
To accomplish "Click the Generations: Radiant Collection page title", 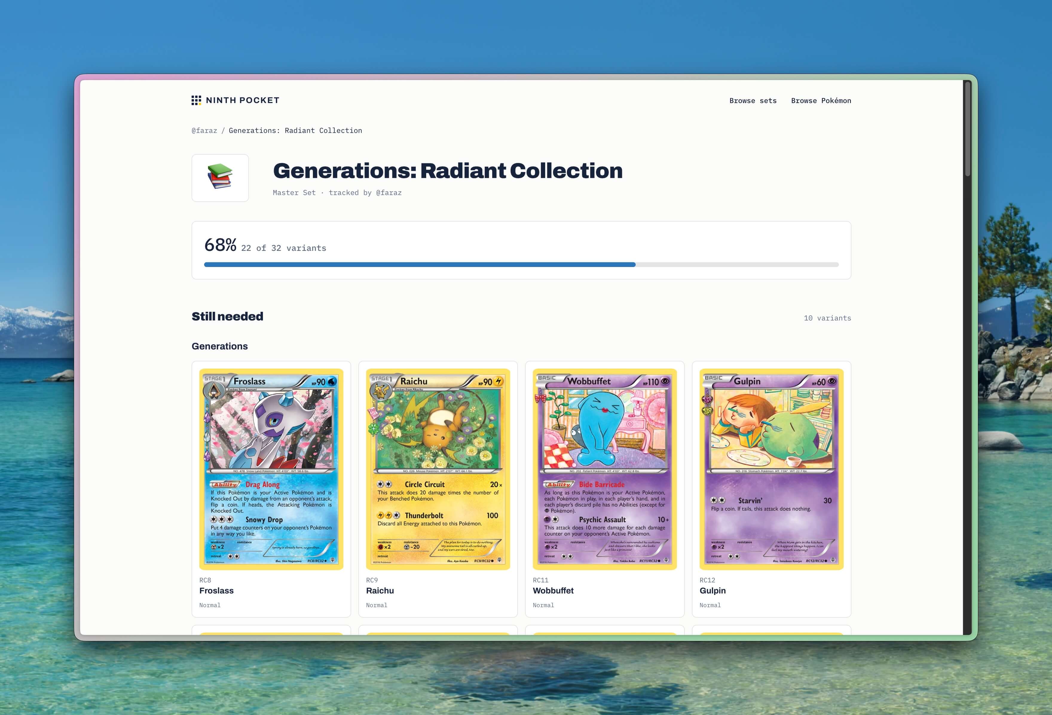I will tap(448, 171).
